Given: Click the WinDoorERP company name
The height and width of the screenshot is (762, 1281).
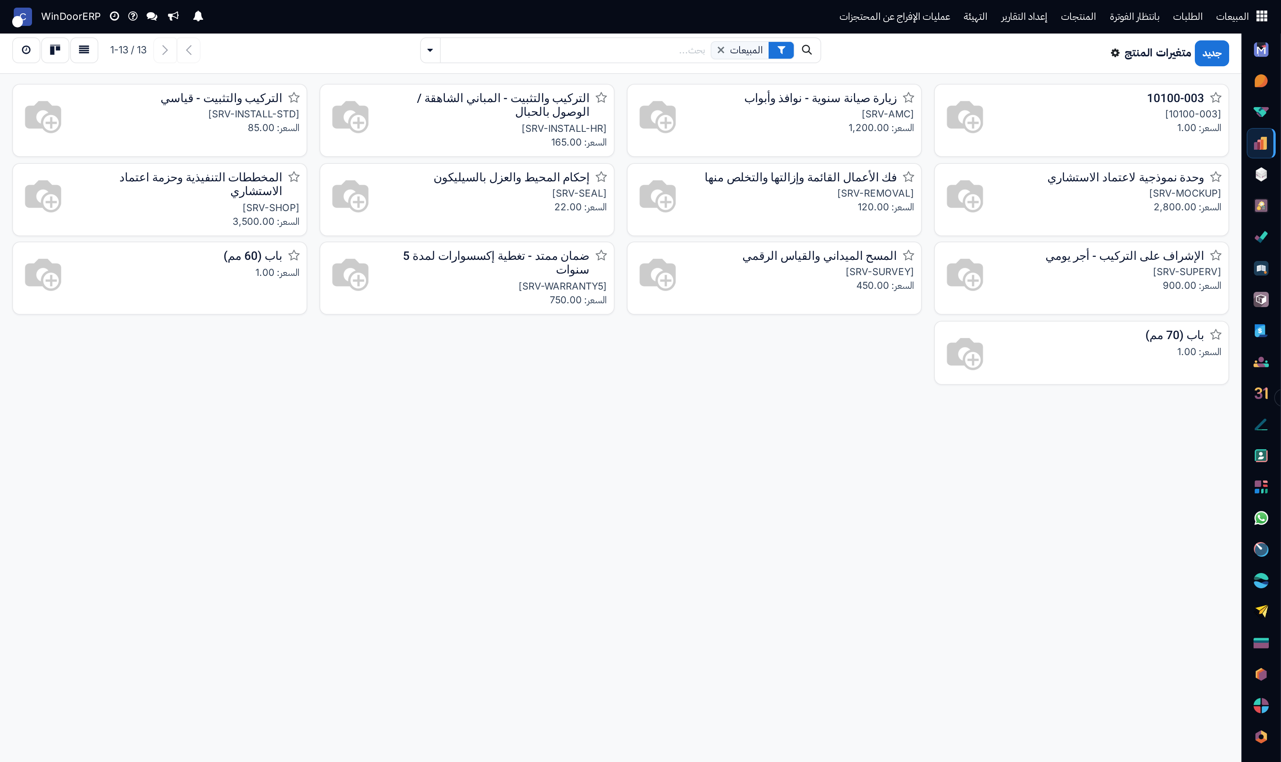Looking at the screenshot, I should pos(71,16).
